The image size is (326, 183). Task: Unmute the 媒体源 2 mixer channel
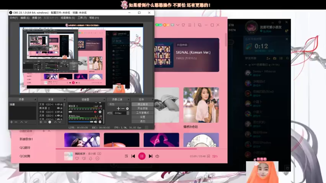pos(95,112)
